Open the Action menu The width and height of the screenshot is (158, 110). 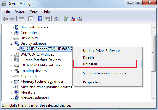(x=20, y=11)
